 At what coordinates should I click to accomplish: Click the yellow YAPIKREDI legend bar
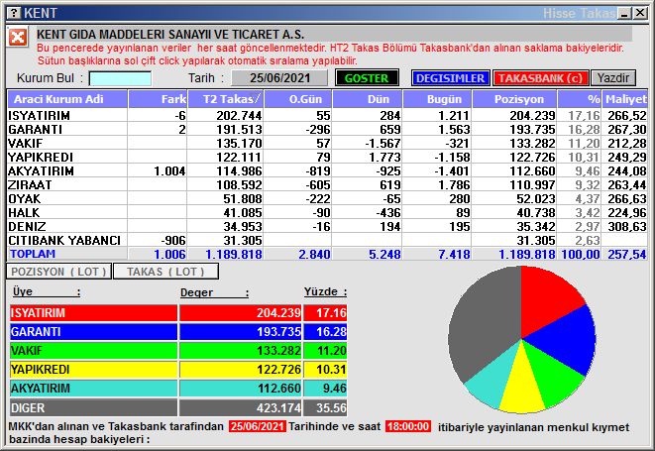click(x=93, y=370)
